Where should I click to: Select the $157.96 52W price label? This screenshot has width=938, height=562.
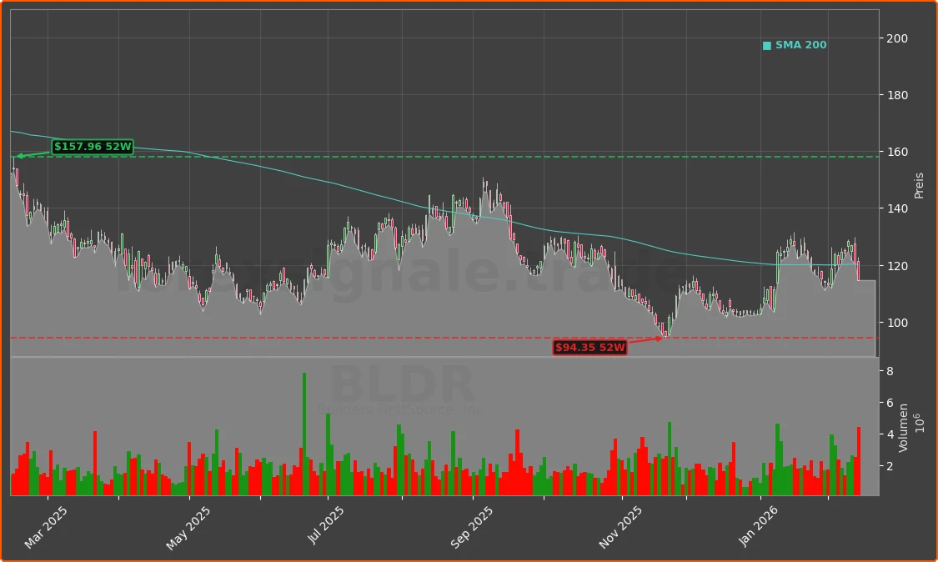(92, 147)
